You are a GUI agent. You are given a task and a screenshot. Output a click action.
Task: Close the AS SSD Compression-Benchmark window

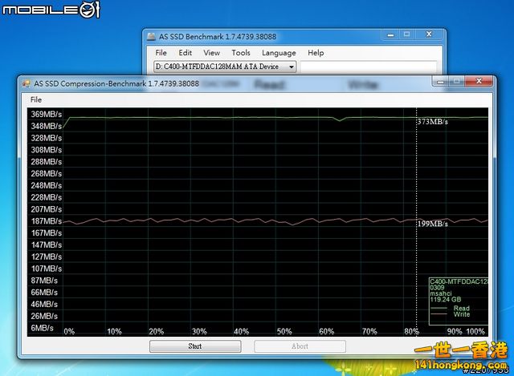click(x=480, y=82)
